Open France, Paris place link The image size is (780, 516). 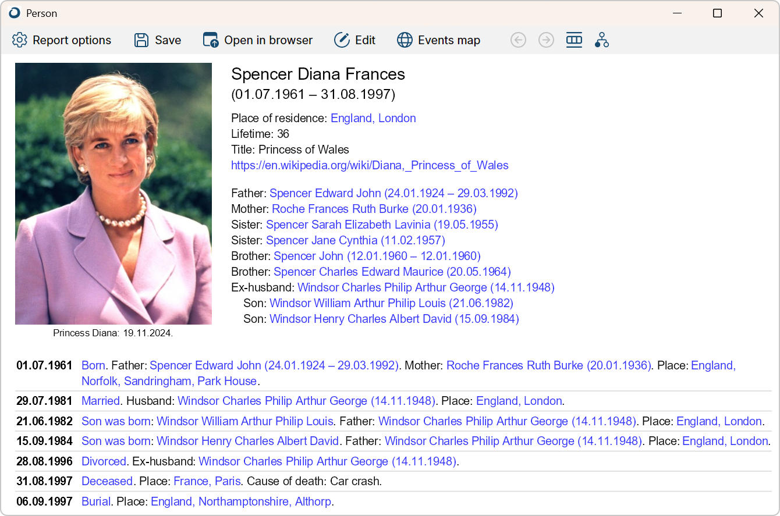click(x=207, y=481)
